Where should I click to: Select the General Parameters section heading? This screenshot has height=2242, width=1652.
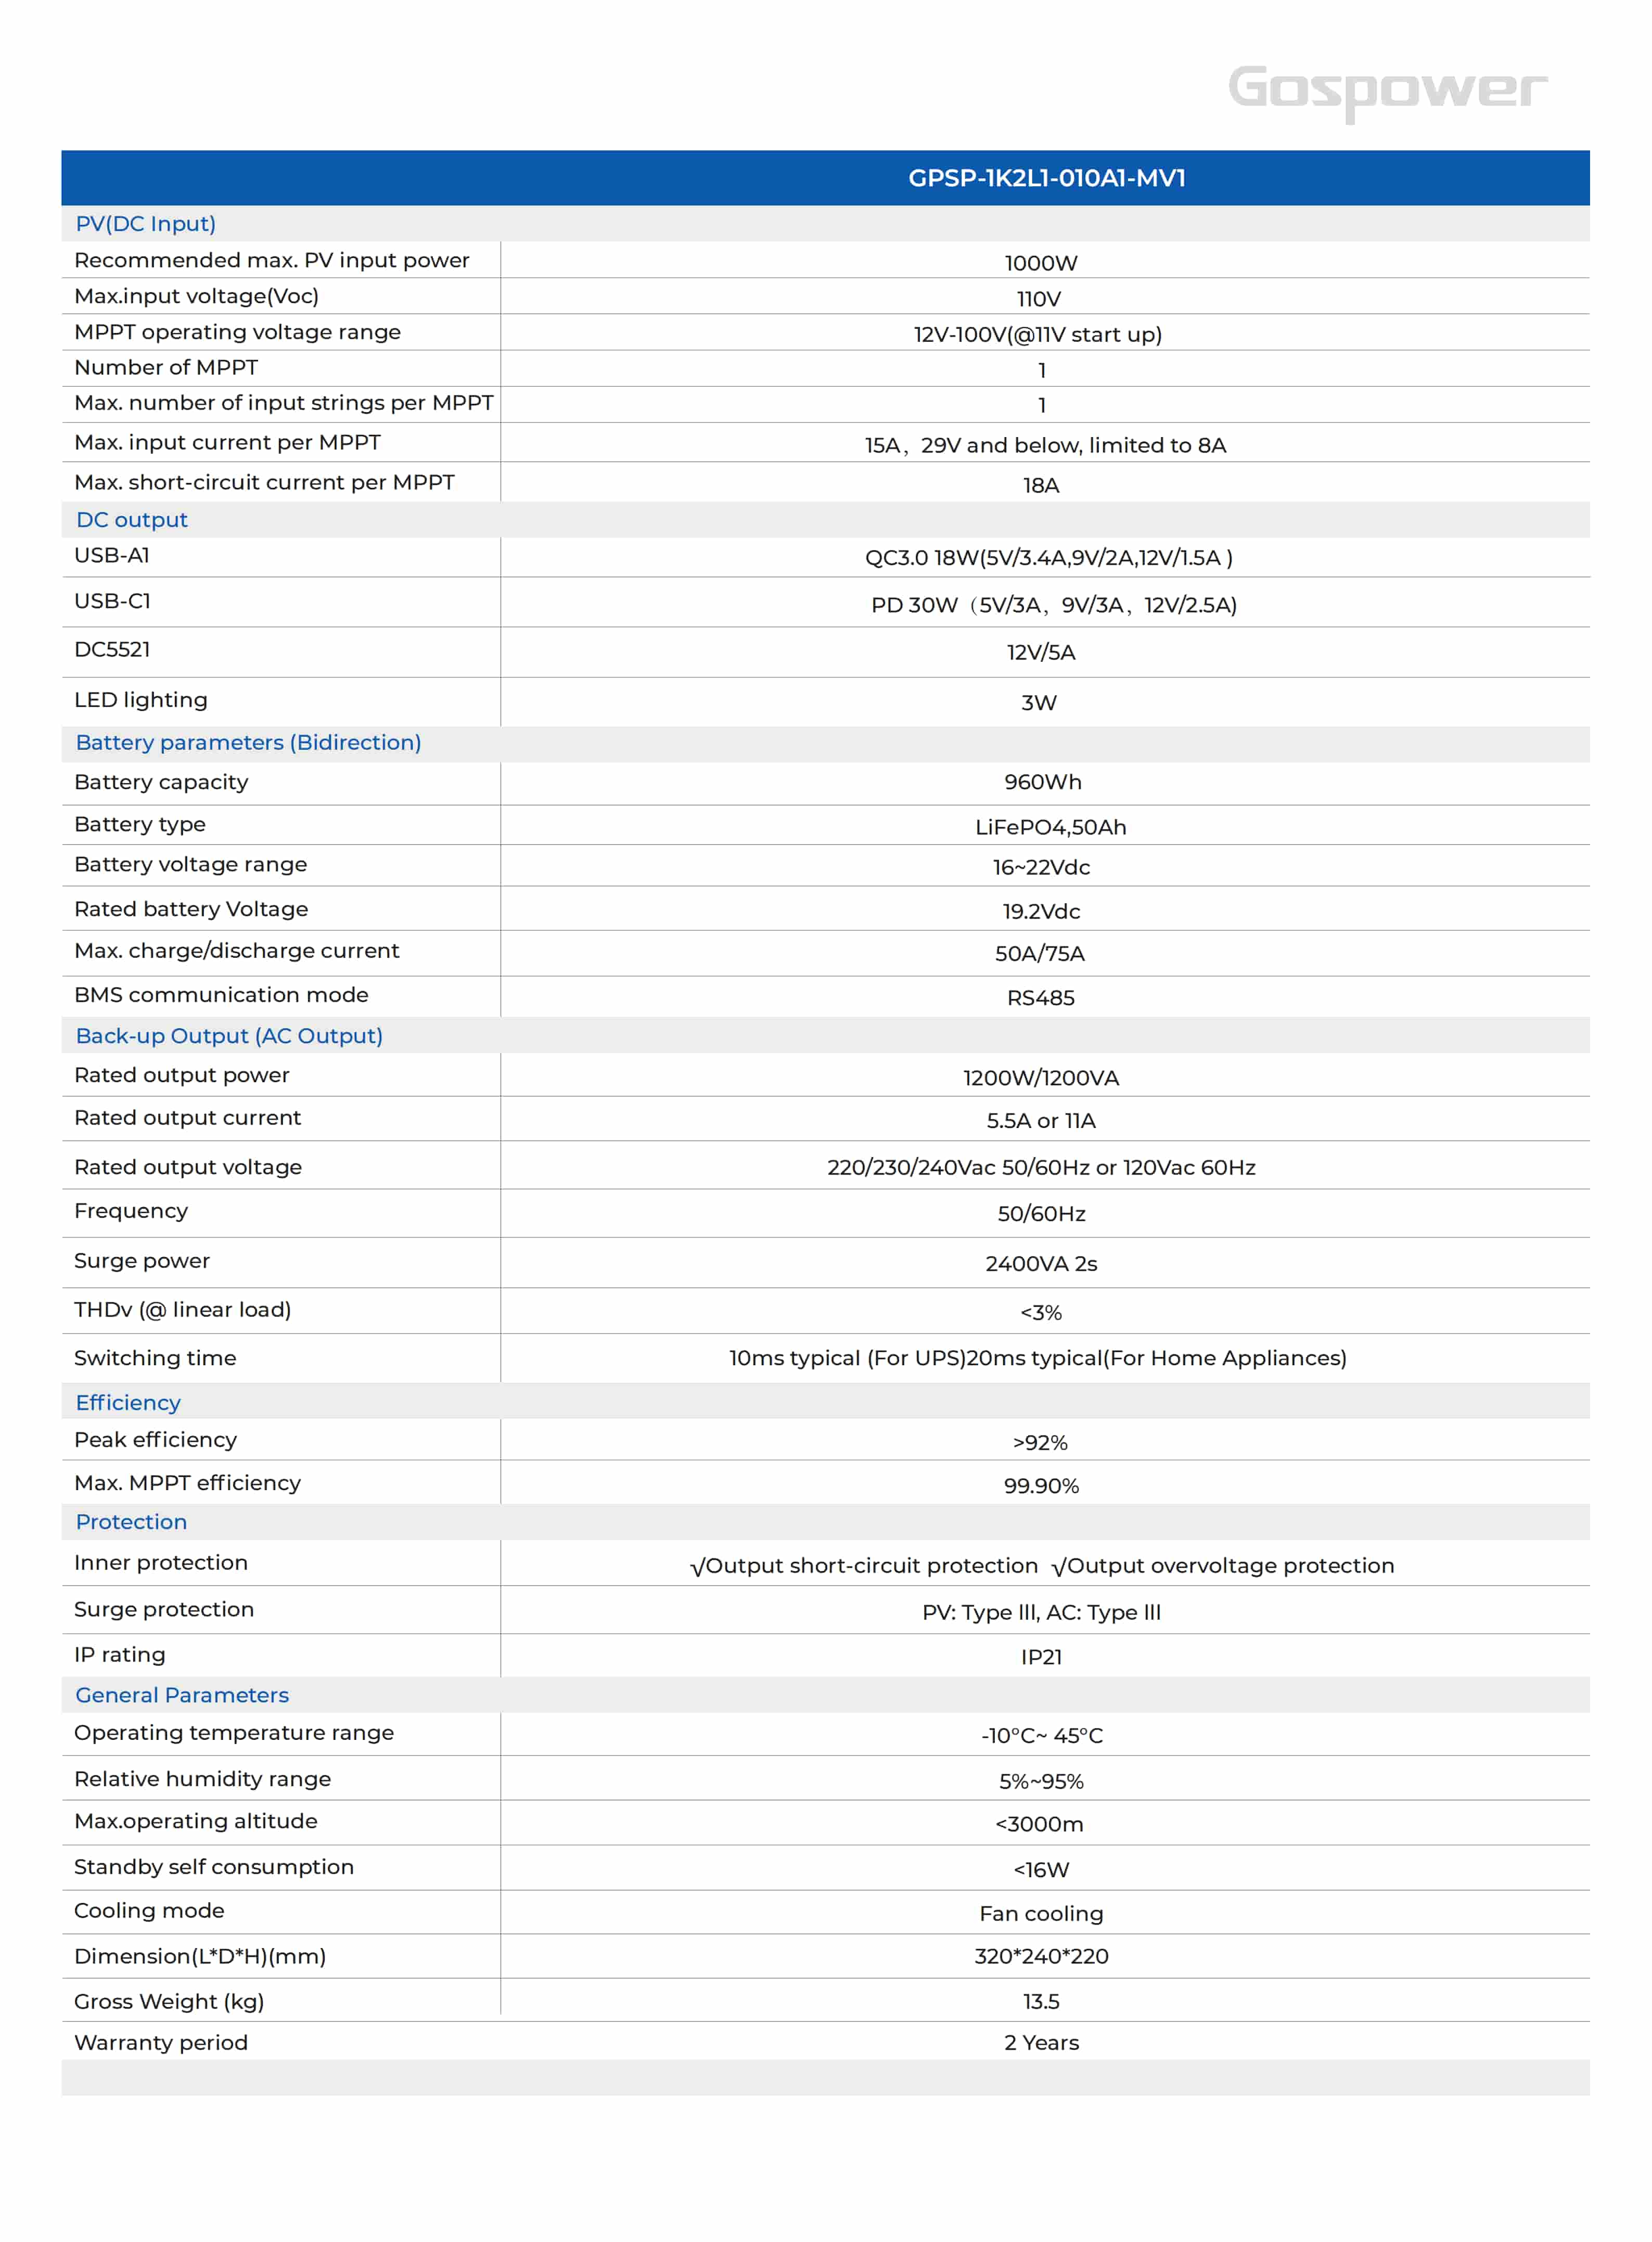click(x=182, y=1695)
